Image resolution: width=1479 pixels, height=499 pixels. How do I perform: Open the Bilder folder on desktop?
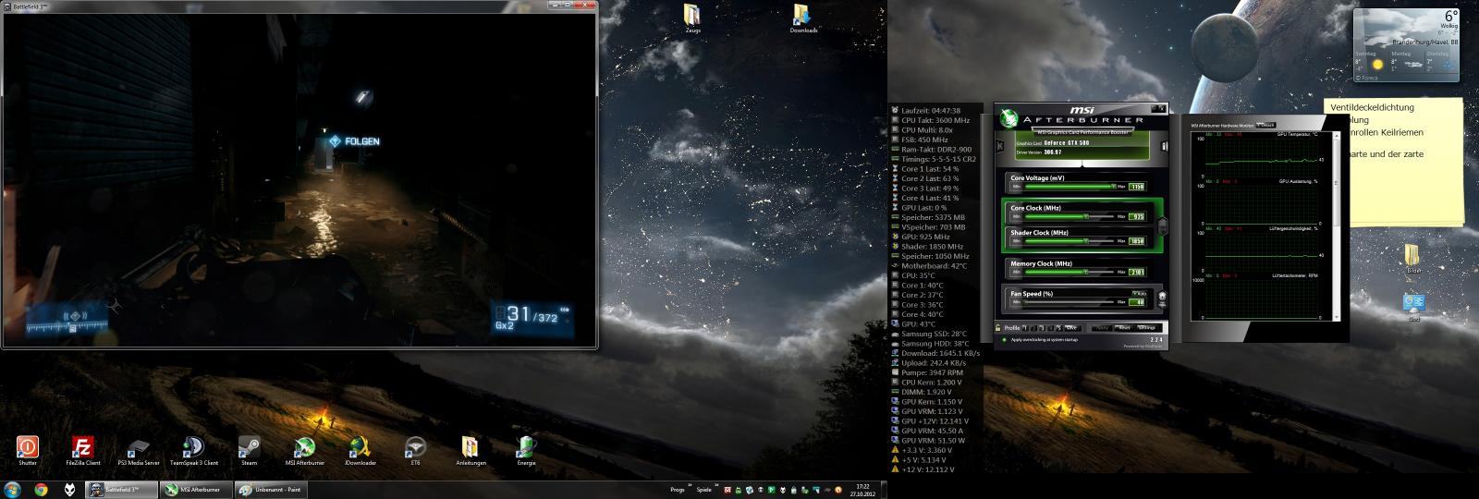1413,257
